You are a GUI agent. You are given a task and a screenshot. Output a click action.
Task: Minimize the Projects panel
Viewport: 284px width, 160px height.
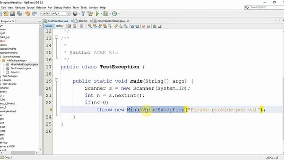(40, 21)
